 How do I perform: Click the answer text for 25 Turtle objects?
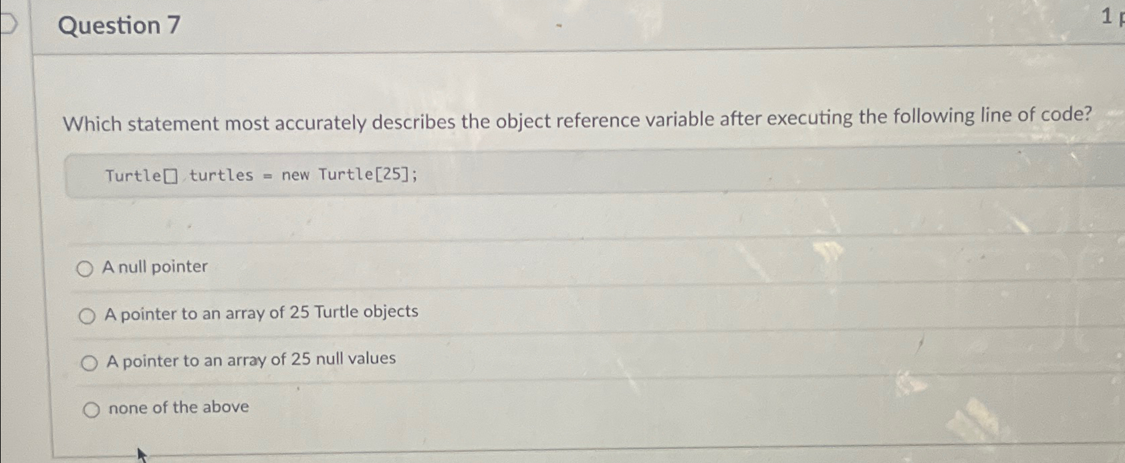[261, 312]
